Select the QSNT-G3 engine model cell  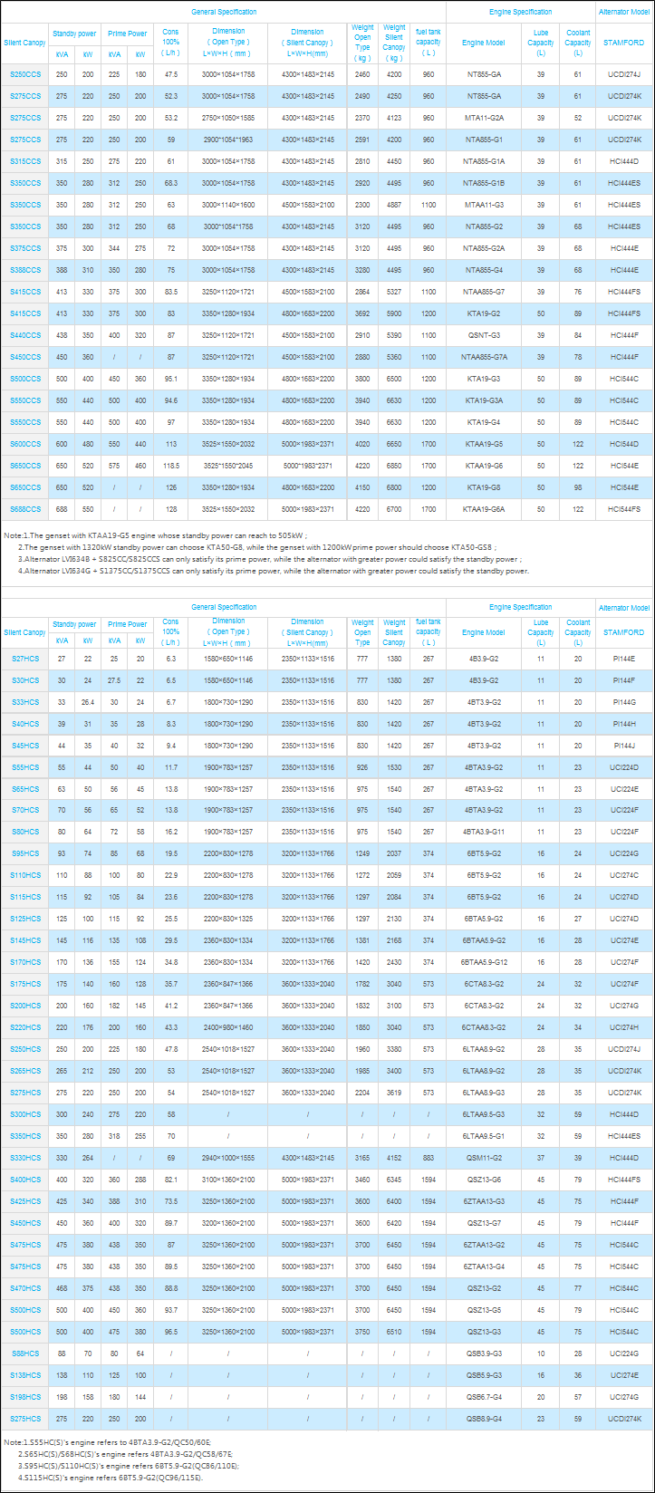click(484, 335)
